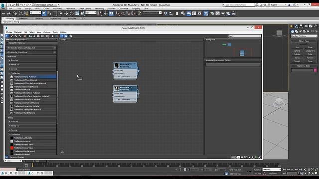Redo the action in the main toolbar
This screenshot has width=319, height=179.
click(x=9, y=13)
